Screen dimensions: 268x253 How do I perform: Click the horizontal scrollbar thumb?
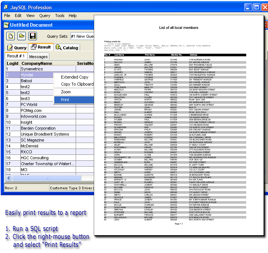[x=46, y=178]
